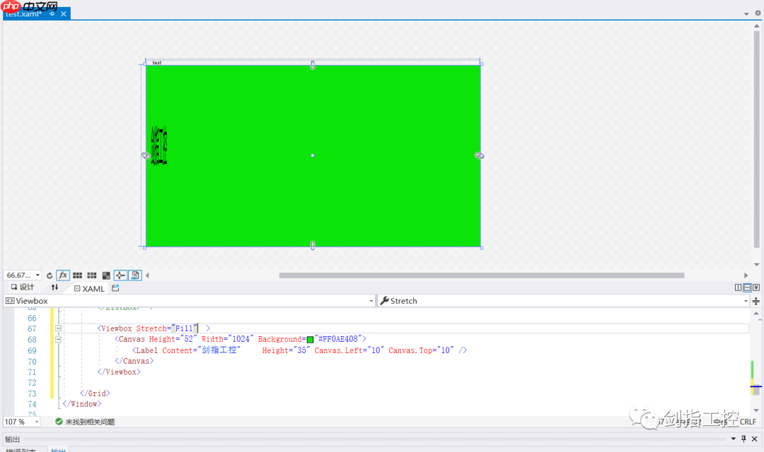This screenshot has width=764, height=452.
Task: Close the test.xaml tab
Action: click(x=64, y=13)
